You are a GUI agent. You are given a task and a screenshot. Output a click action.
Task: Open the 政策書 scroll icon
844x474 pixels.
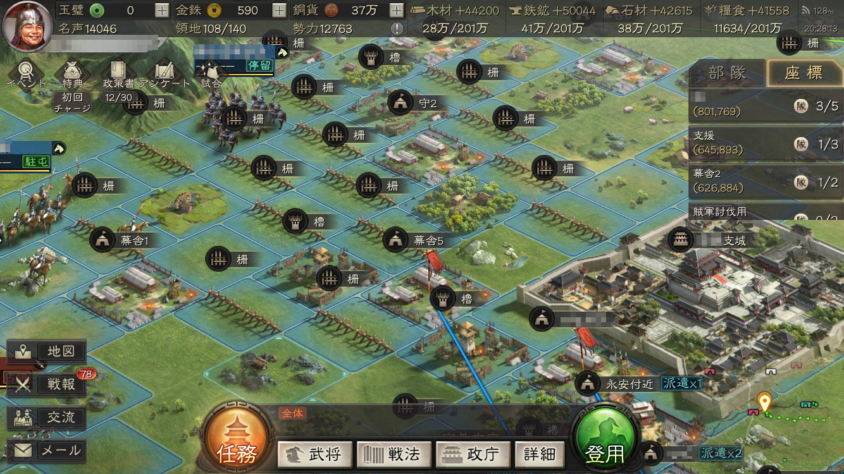tap(118, 74)
